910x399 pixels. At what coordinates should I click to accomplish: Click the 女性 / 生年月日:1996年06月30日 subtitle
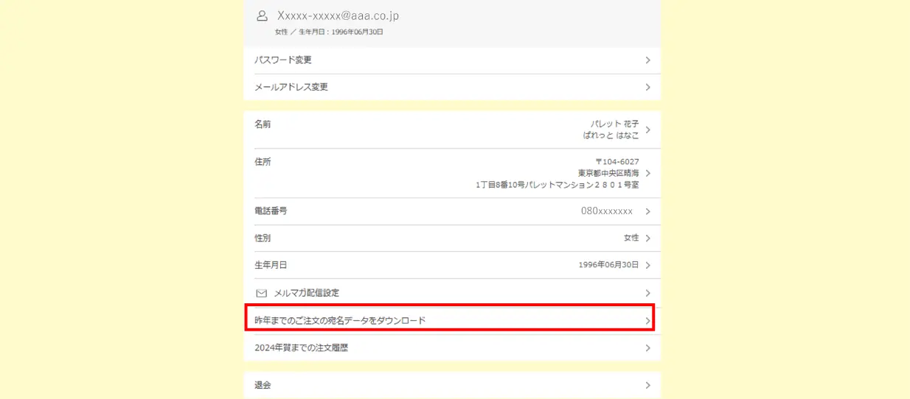[329, 32]
